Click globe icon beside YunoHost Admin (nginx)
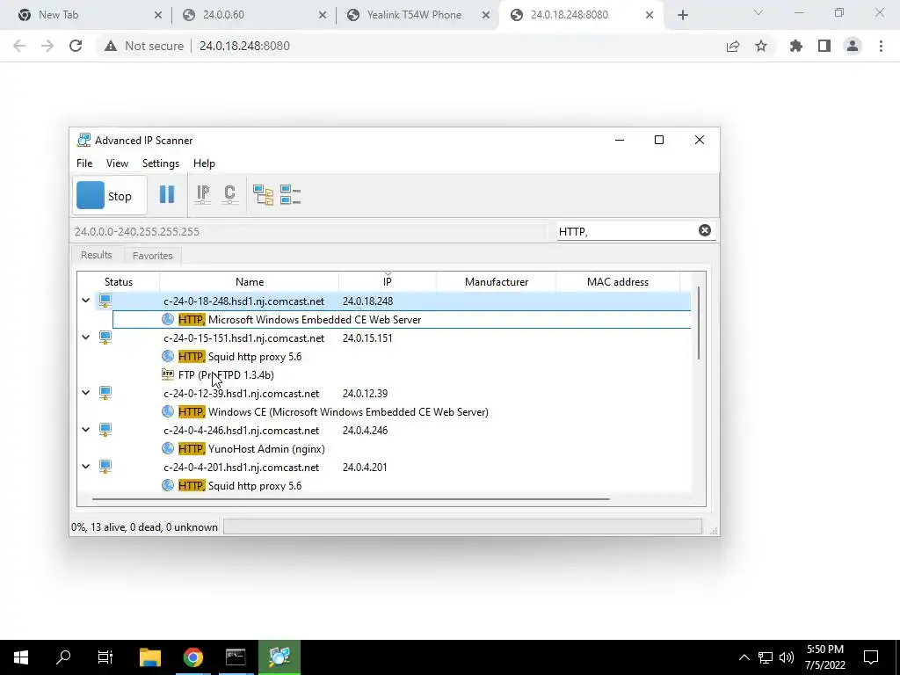The height and width of the screenshot is (675, 900). click(168, 448)
